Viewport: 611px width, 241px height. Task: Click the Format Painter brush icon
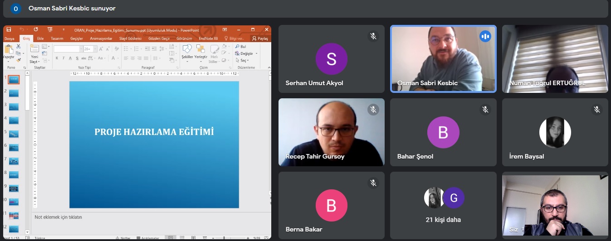19,60
